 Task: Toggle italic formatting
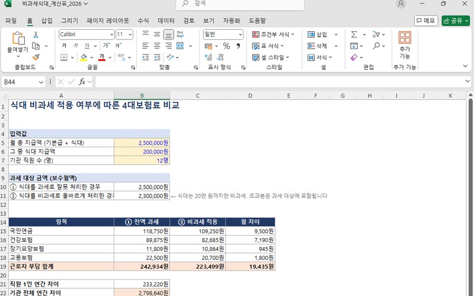[76, 46]
